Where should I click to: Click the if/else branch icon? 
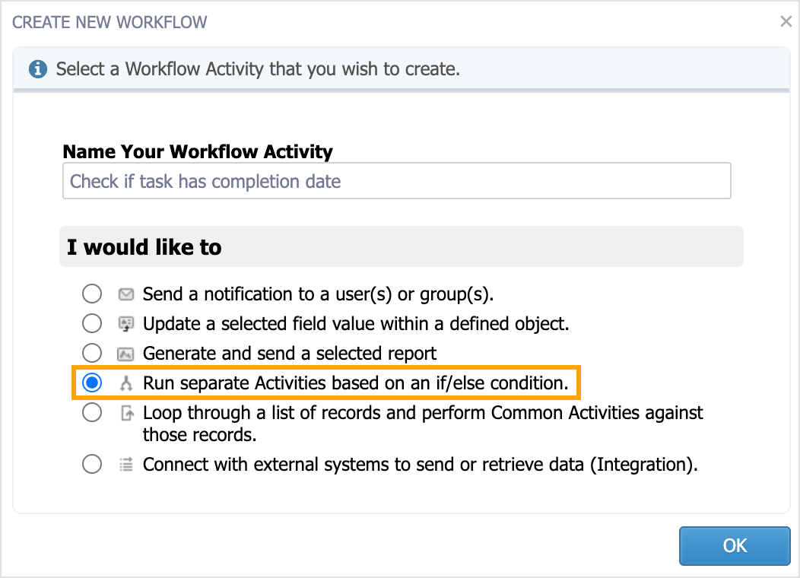pos(126,383)
